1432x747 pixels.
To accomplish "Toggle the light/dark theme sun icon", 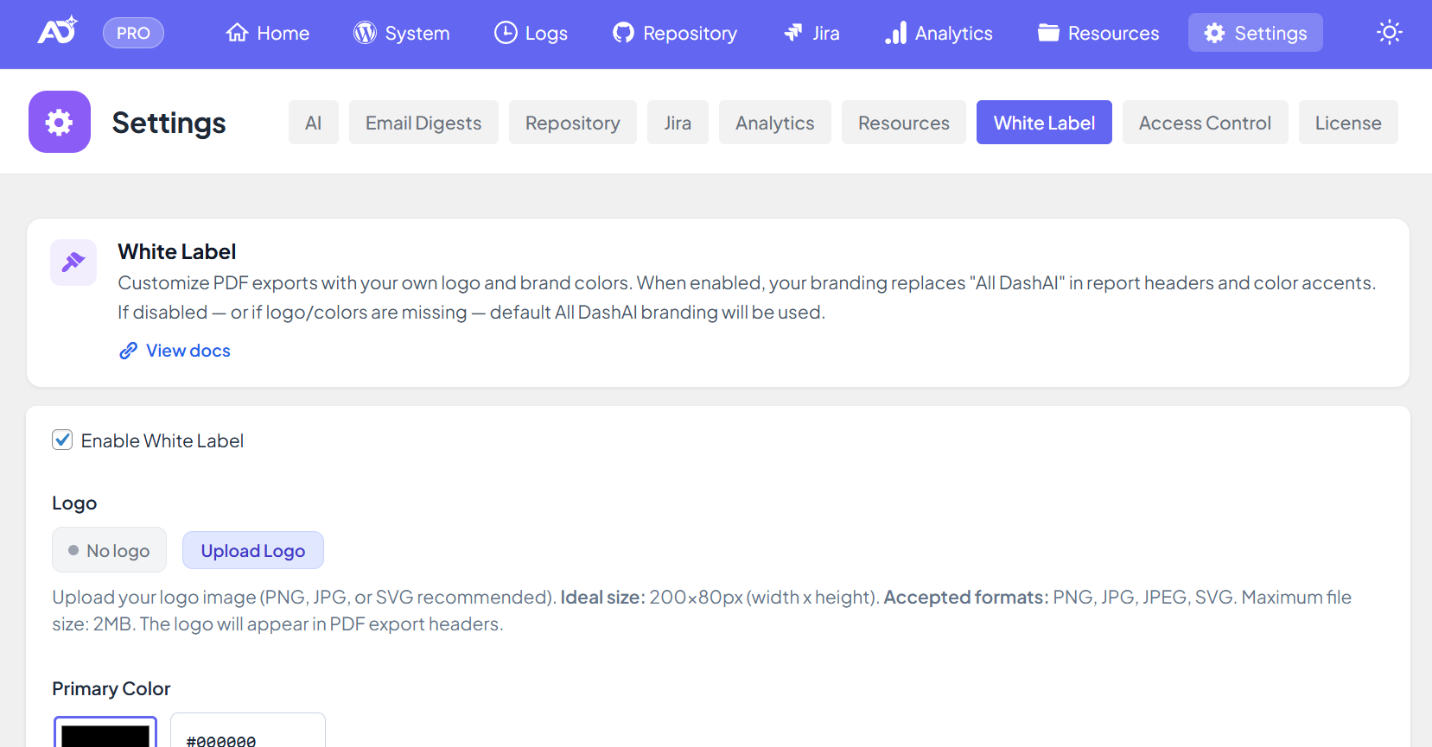I will pyautogui.click(x=1389, y=33).
